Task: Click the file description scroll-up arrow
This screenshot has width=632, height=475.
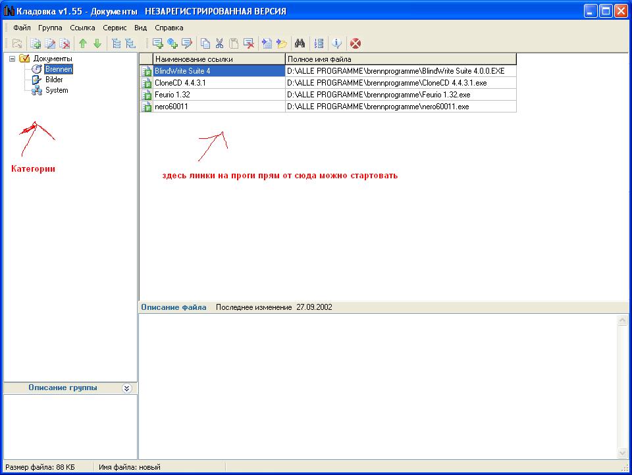Action: pos(622,320)
